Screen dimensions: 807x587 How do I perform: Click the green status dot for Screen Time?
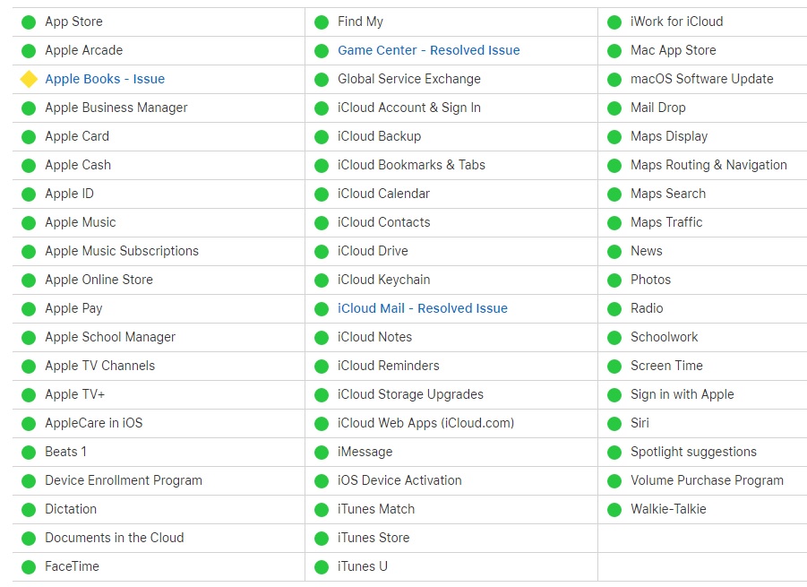coord(614,367)
